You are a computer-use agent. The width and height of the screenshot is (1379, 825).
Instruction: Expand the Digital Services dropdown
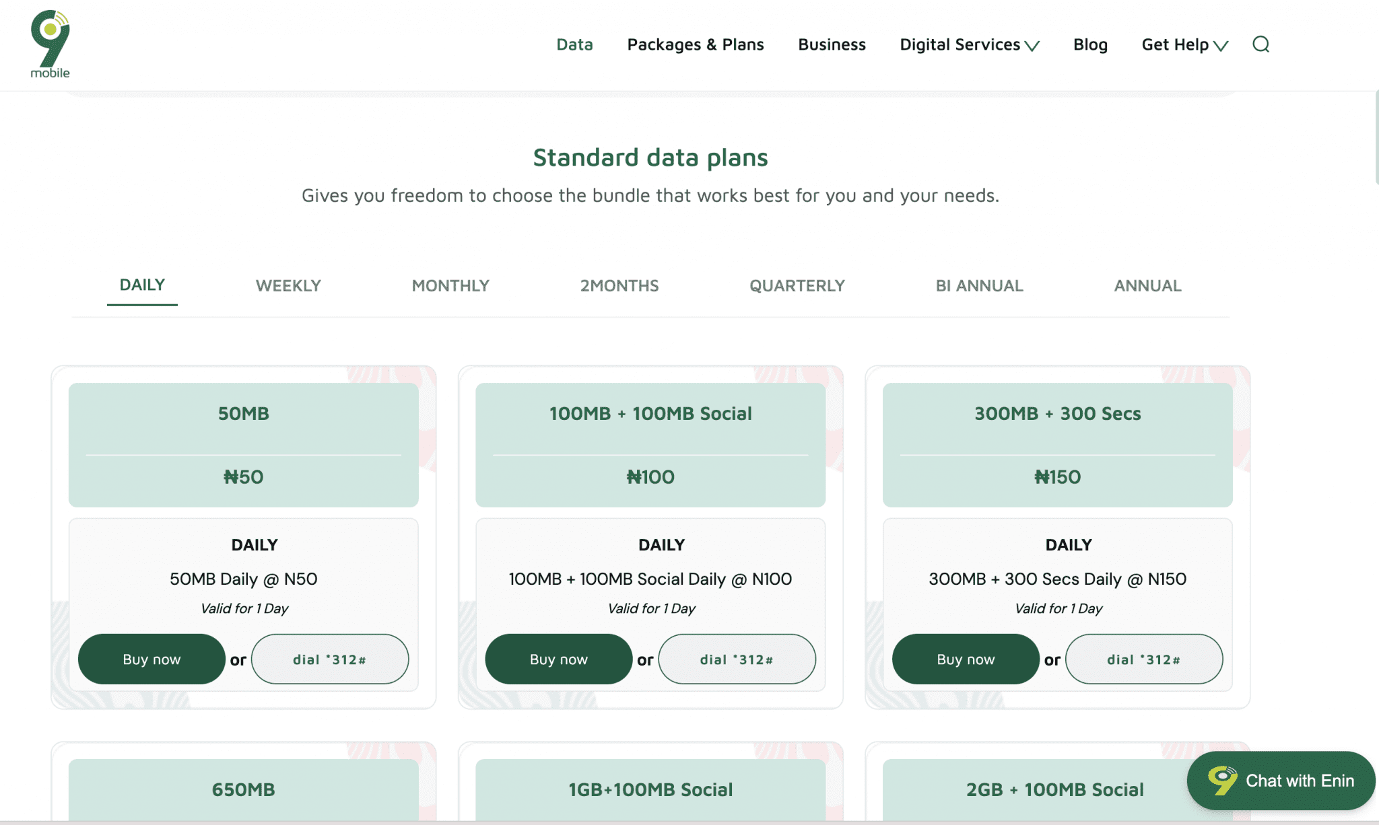(x=960, y=44)
